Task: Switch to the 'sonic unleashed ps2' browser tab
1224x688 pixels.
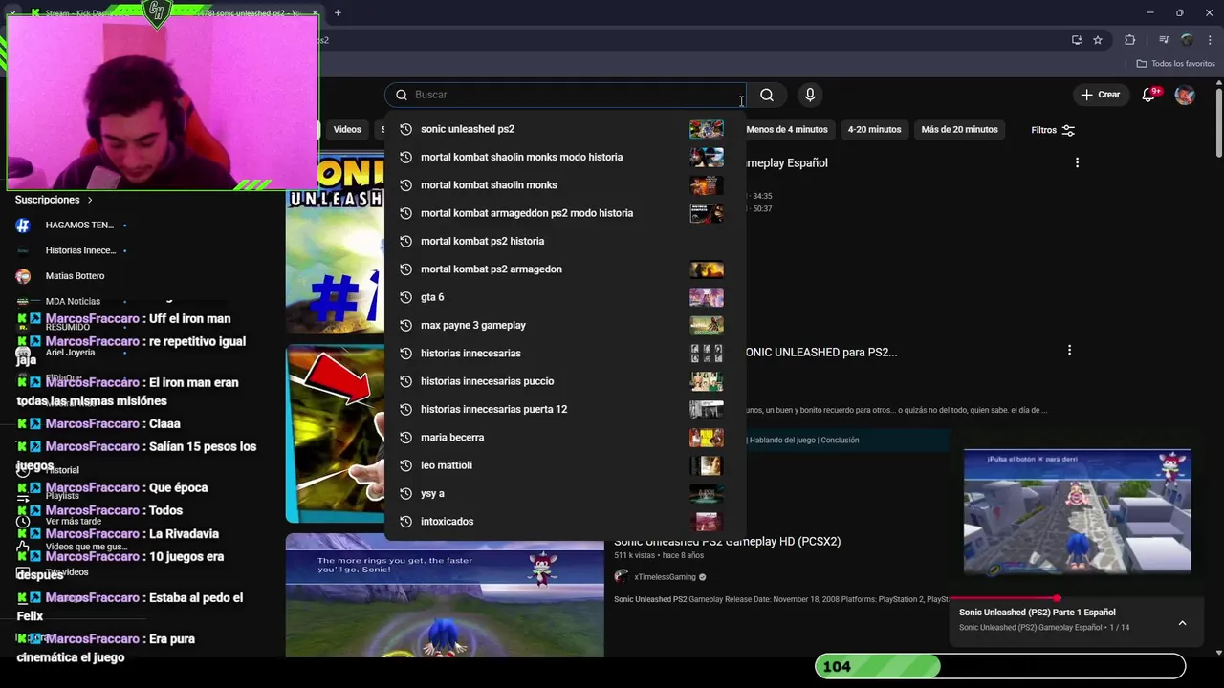Action: point(252,13)
